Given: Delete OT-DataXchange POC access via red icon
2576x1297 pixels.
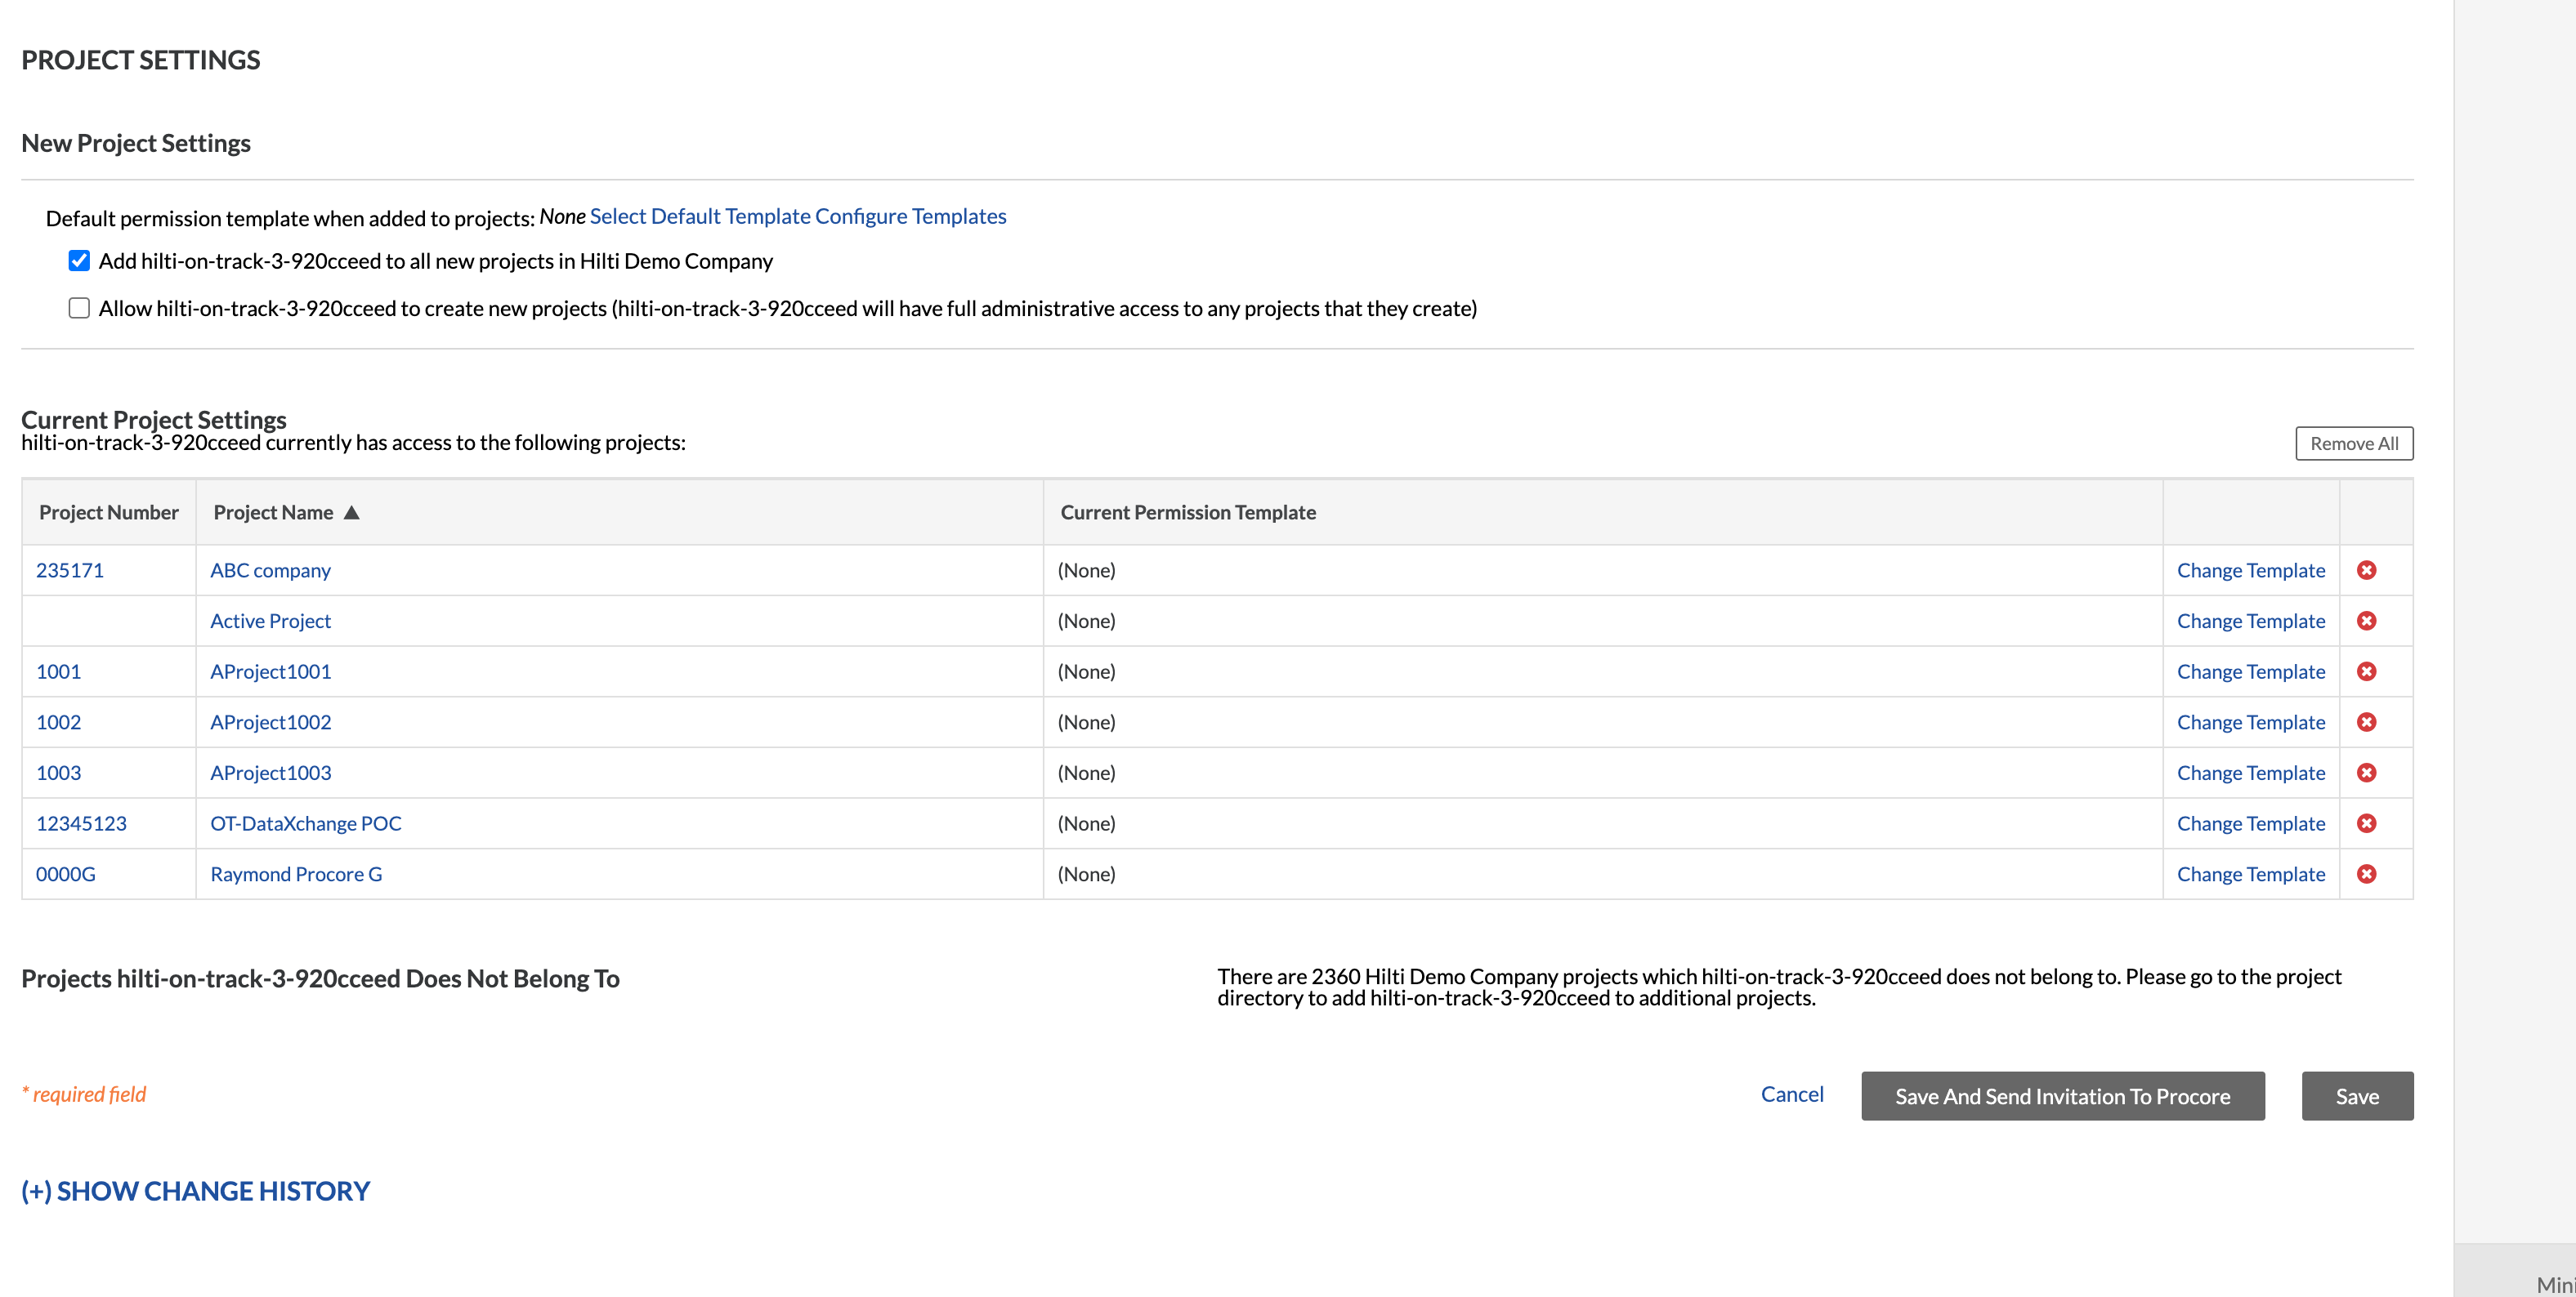Looking at the screenshot, I should [2366, 823].
